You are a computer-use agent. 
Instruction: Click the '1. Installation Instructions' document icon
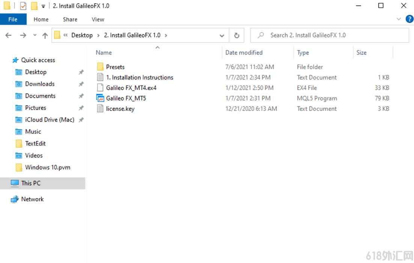[x=100, y=77]
